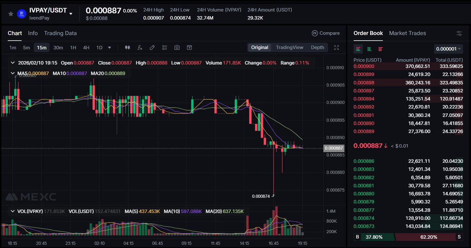Image resolution: width=471 pixels, height=248 pixels.
Task: Open the candlestick chart type selector
Action: click(127, 48)
